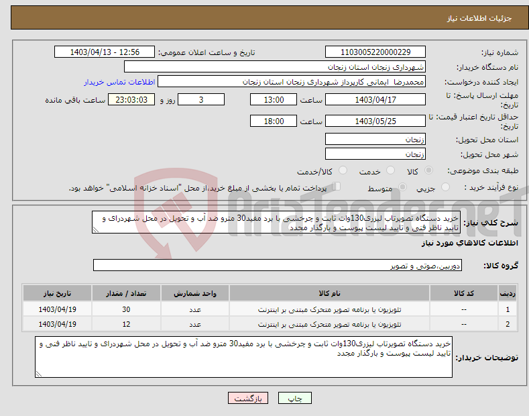Image resolution: width=529 pixels, height=416 pixels.
Task: Click the unit cell عدد in row 1
Action: point(195,309)
